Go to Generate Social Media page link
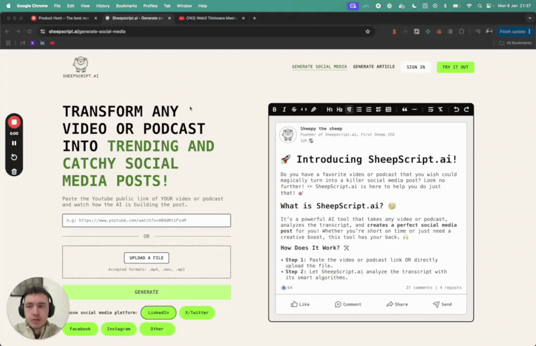 [x=319, y=67]
